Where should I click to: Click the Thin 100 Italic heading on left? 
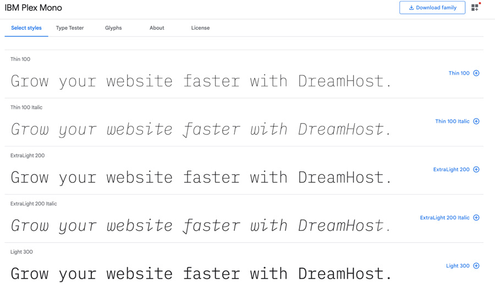pyautogui.click(x=26, y=108)
